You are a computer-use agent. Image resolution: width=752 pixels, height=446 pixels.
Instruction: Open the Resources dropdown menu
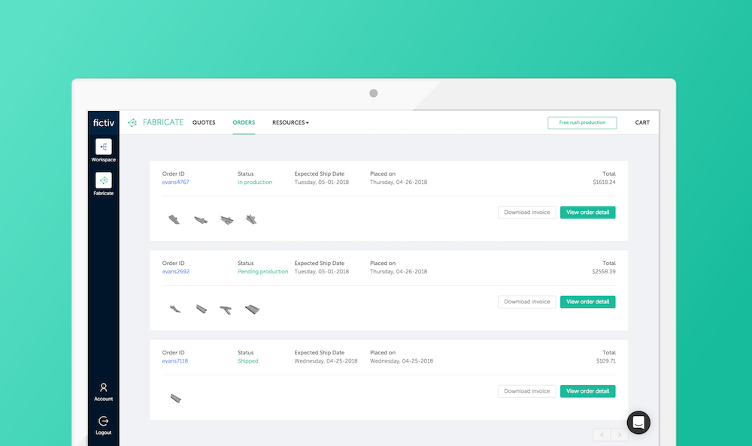[290, 122]
